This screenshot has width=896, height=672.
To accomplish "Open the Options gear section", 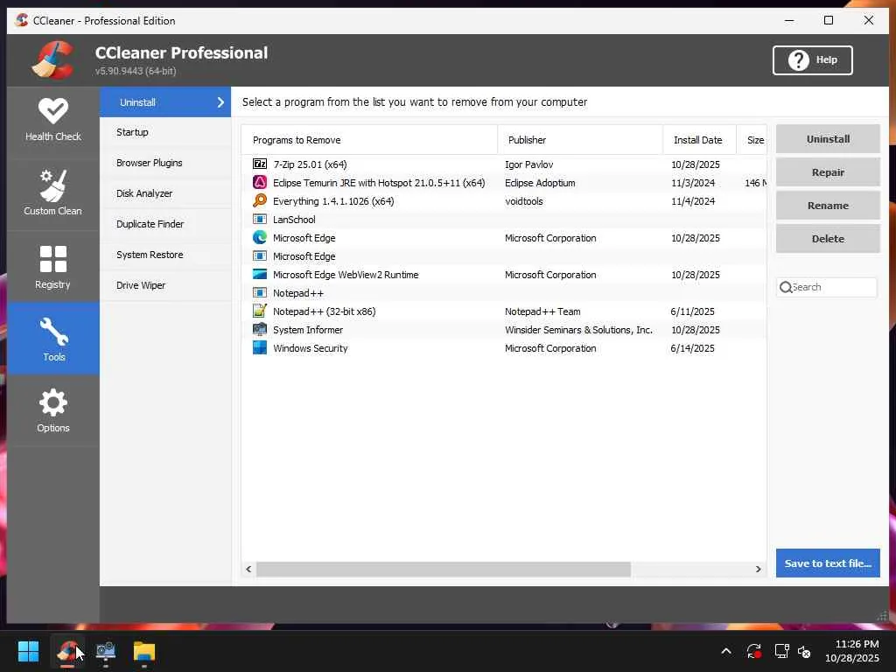I will point(53,411).
